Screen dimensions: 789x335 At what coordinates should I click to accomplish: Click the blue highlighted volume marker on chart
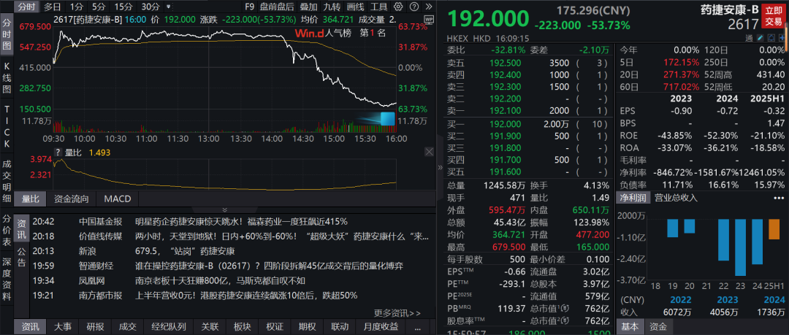coord(387,118)
